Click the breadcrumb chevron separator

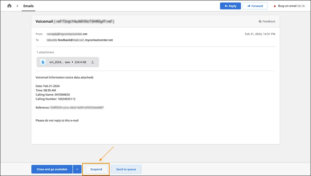pyautogui.click(x=17, y=6)
